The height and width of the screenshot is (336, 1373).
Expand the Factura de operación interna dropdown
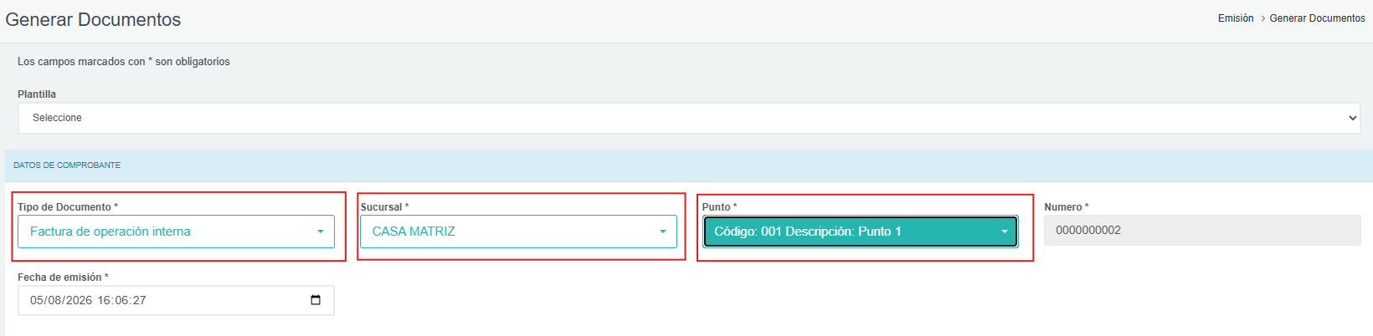(176, 232)
